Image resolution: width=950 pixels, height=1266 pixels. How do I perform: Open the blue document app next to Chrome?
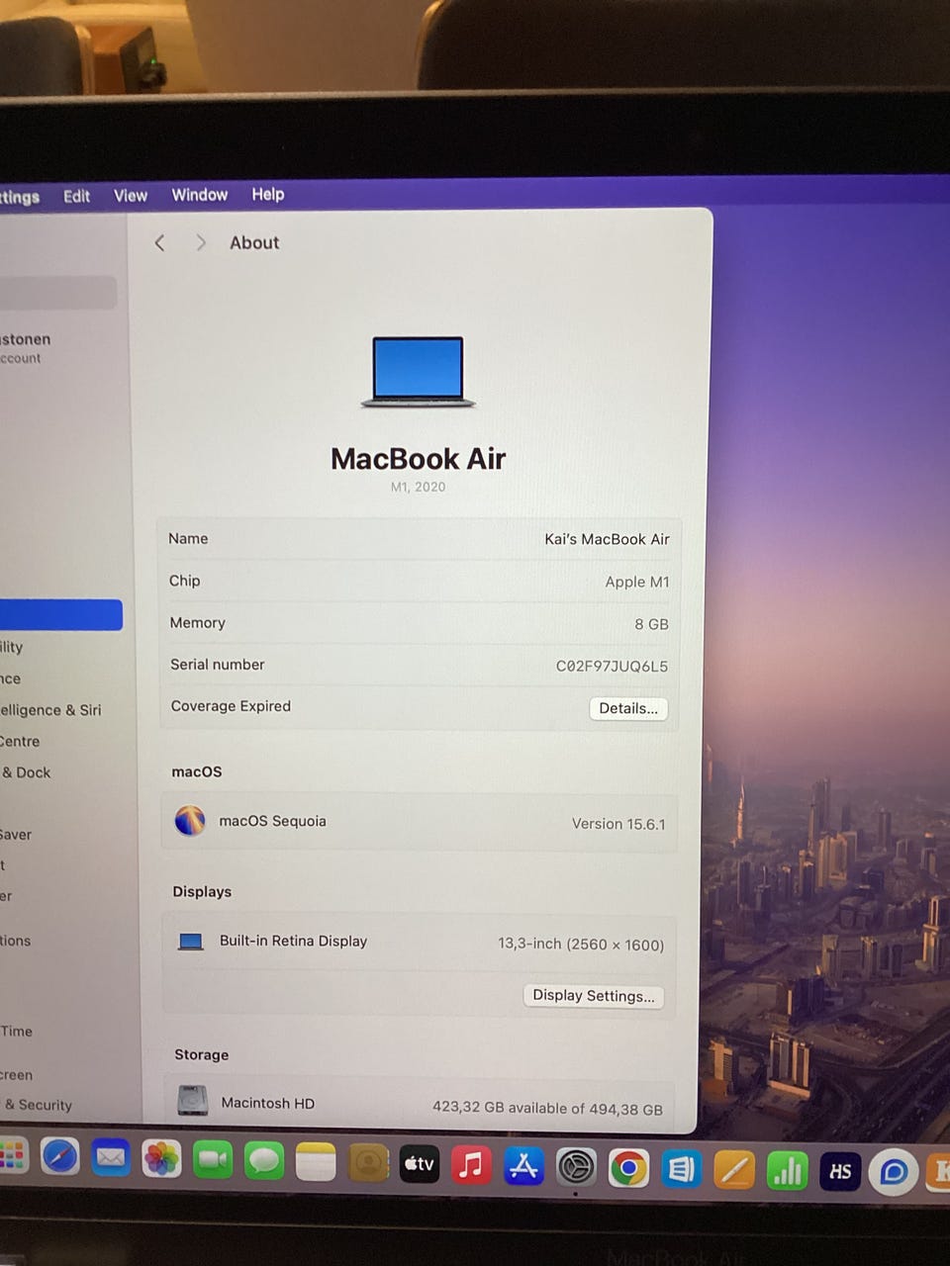coord(681,1169)
